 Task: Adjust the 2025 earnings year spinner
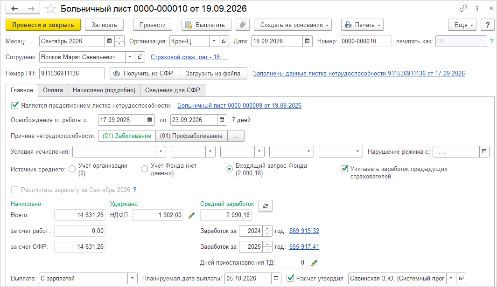(267, 246)
